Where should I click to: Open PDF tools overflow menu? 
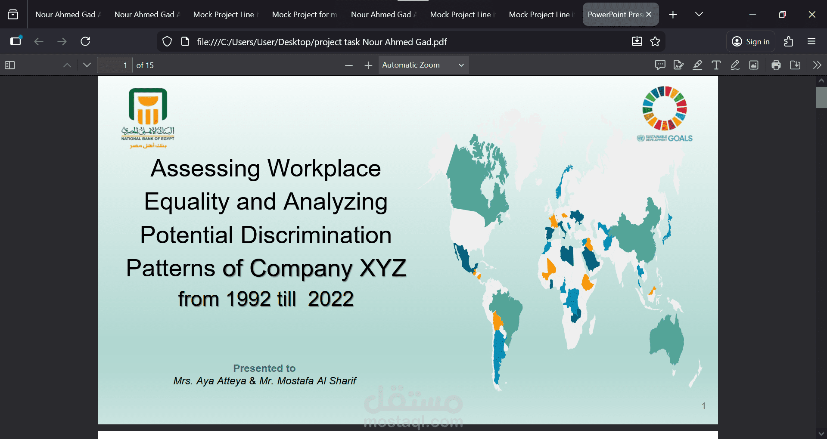(x=817, y=65)
